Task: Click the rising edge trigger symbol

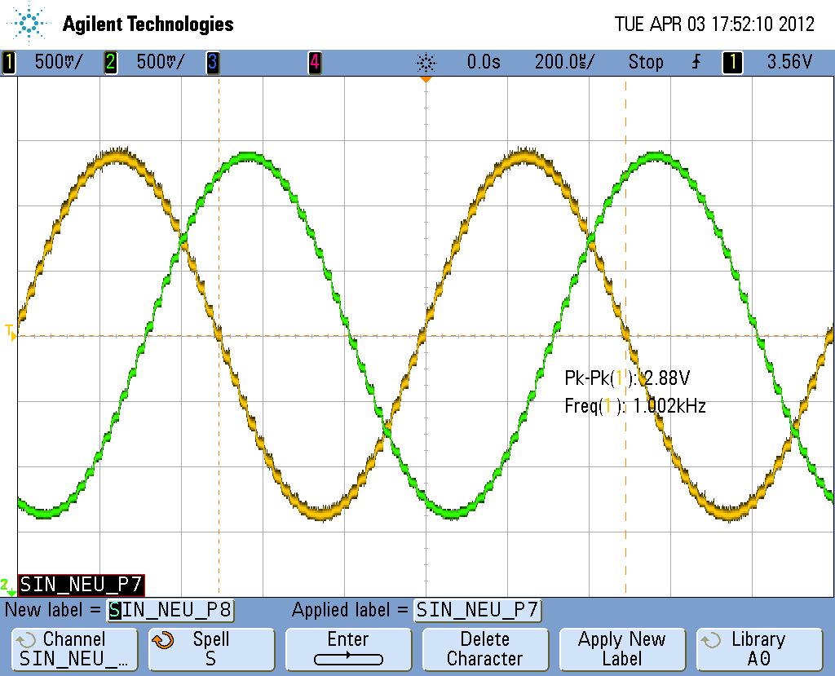Action: click(696, 62)
